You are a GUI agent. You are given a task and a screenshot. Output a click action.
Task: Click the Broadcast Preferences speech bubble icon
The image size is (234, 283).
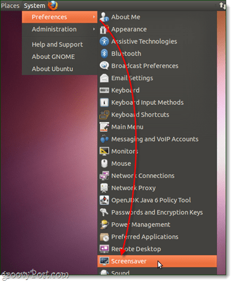click(x=104, y=65)
